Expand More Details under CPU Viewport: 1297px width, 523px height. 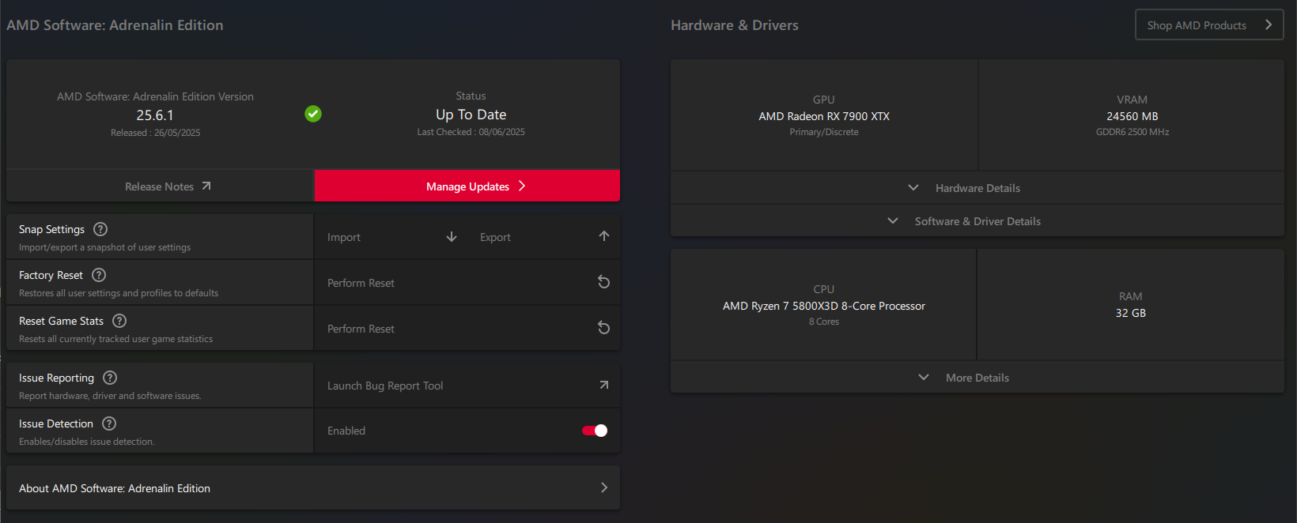point(977,378)
